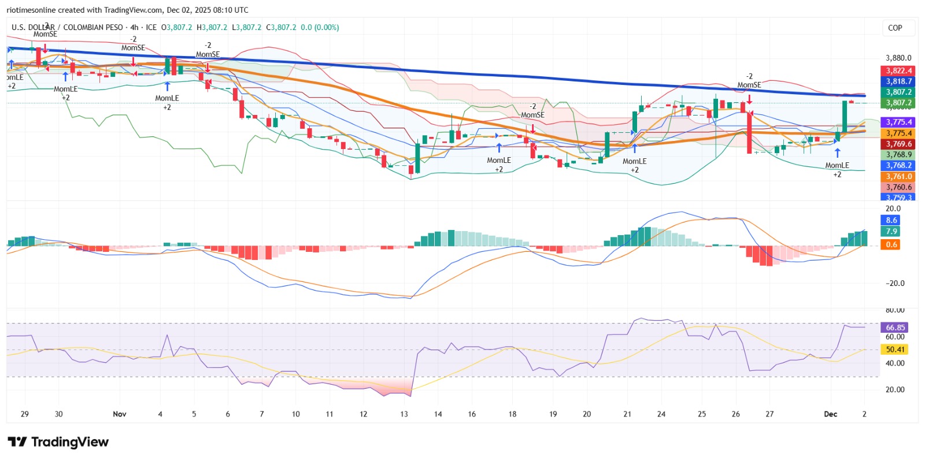Click the dark red 3,769.6 price label
This screenshot has width=925, height=461.
coord(898,144)
